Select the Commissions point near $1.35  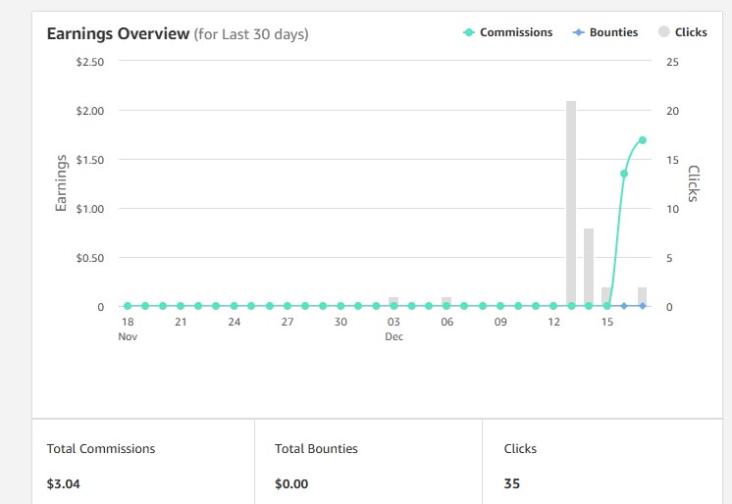(x=624, y=174)
